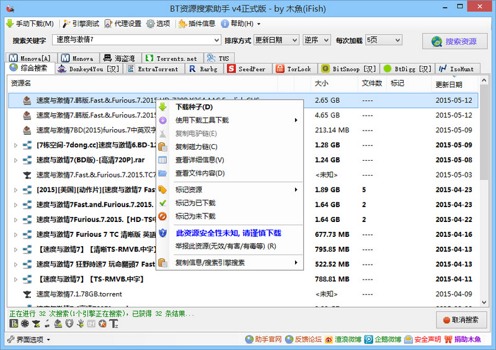Sort by the 资源名 column header
The height and width of the screenshot is (350, 496).
click(x=143, y=83)
